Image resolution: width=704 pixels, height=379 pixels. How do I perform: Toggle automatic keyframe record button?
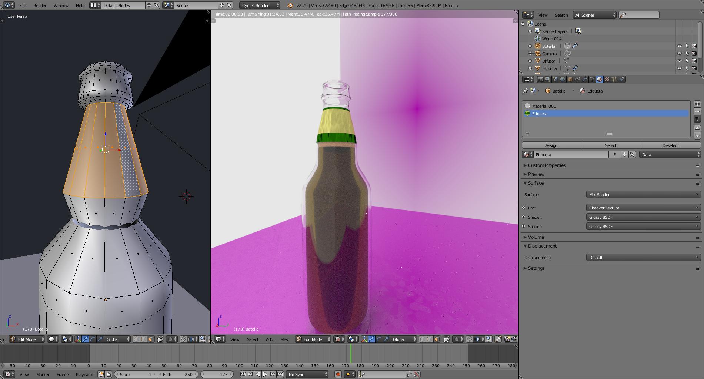click(x=338, y=375)
